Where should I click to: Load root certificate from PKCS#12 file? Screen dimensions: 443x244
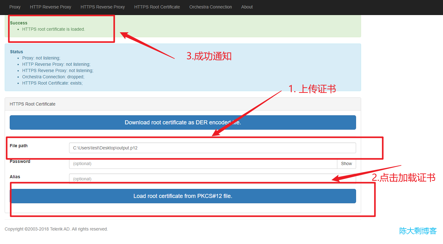tap(183, 196)
